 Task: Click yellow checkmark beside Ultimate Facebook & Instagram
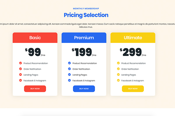coord(118,80)
